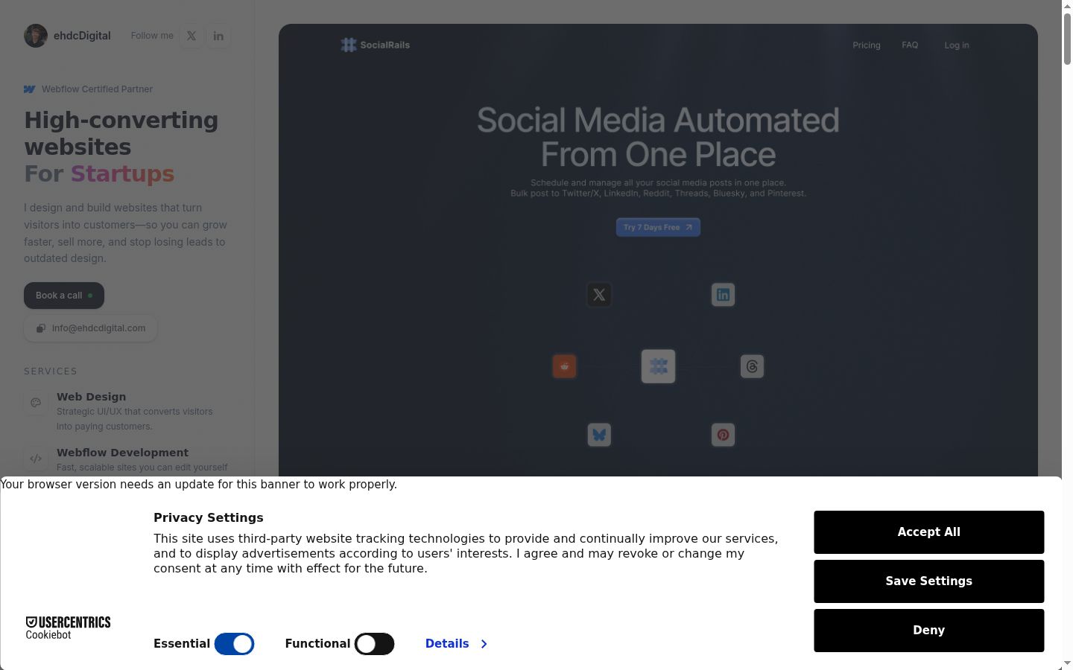Deny cookie consent
1073x670 pixels.
(928, 631)
